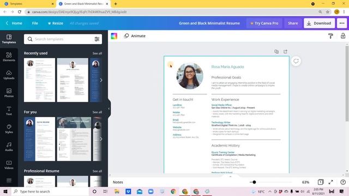Open File Explorer from taskbar
Screen dimensions: 349x196
pos(117,191)
